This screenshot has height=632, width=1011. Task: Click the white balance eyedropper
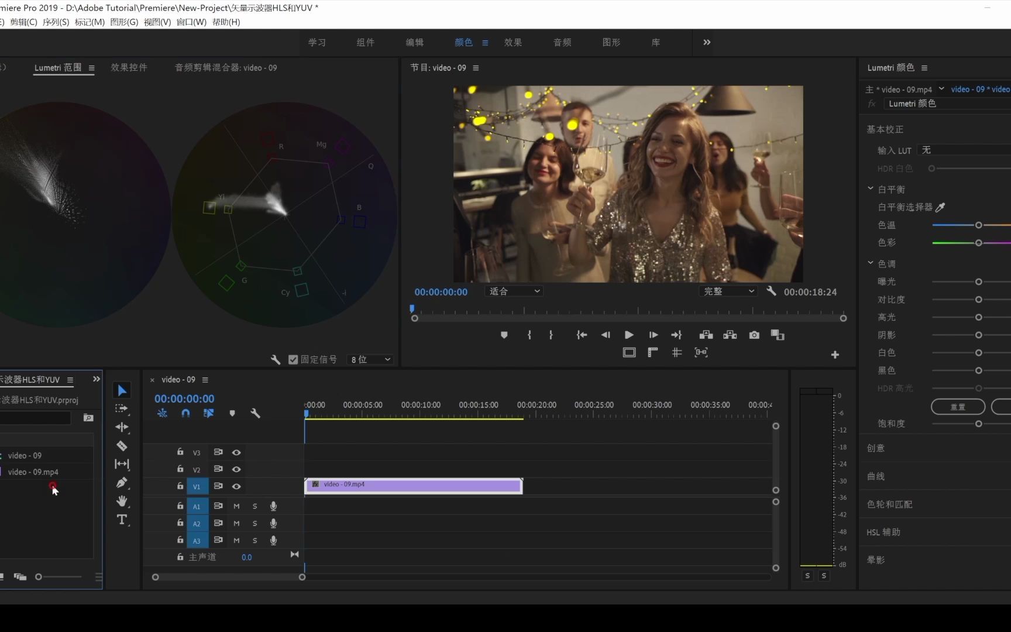(x=940, y=207)
